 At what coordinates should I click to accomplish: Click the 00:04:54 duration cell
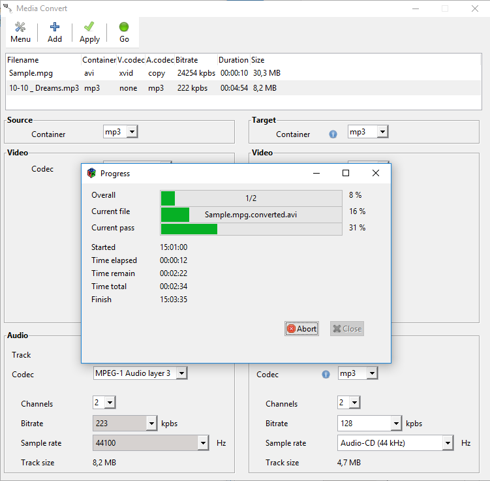point(234,88)
